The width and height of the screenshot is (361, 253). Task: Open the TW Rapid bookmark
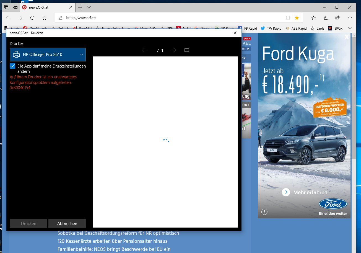[271, 28]
